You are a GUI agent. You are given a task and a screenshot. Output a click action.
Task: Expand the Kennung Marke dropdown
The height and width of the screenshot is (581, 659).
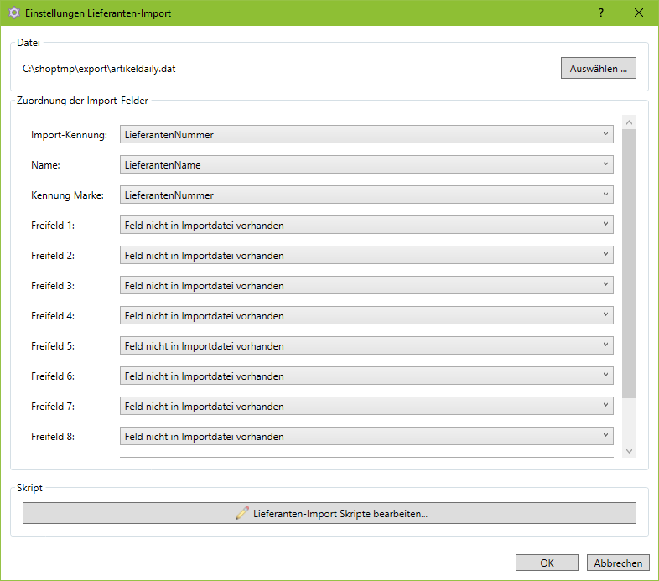[x=366, y=195]
